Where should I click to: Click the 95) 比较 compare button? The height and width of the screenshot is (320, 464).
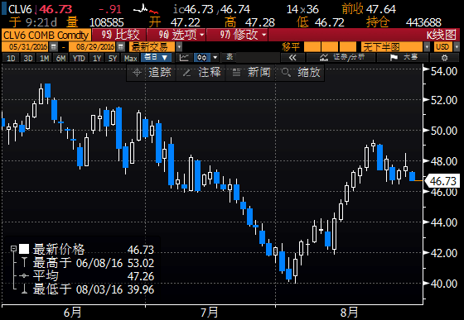click(119, 35)
